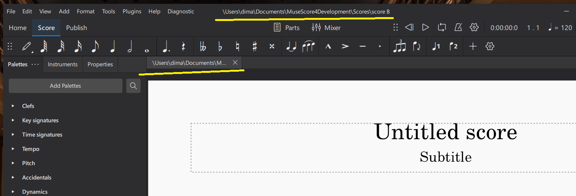This screenshot has width=576, height=196.
Task: Add a slur over notes
Action: click(x=308, y=47)
